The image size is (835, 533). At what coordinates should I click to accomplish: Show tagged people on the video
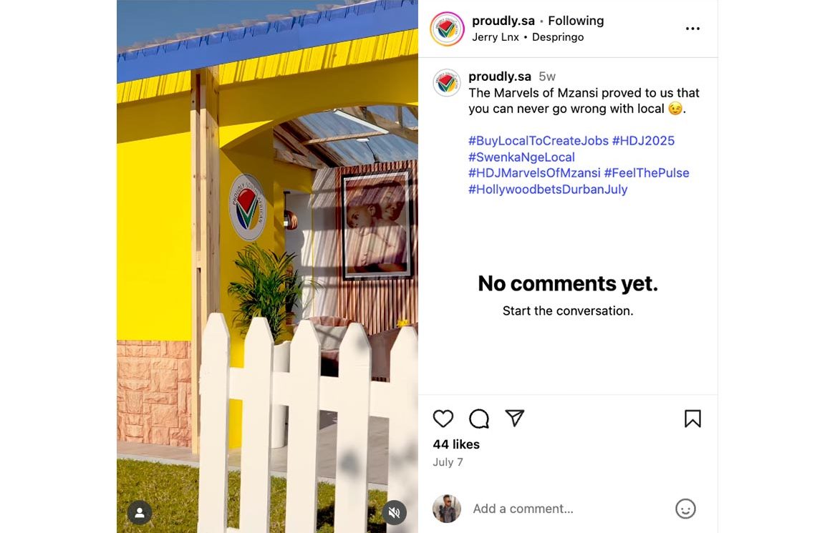click(x=140, y=512)
